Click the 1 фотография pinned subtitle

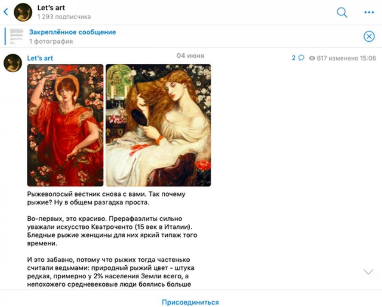click(51, 41)
